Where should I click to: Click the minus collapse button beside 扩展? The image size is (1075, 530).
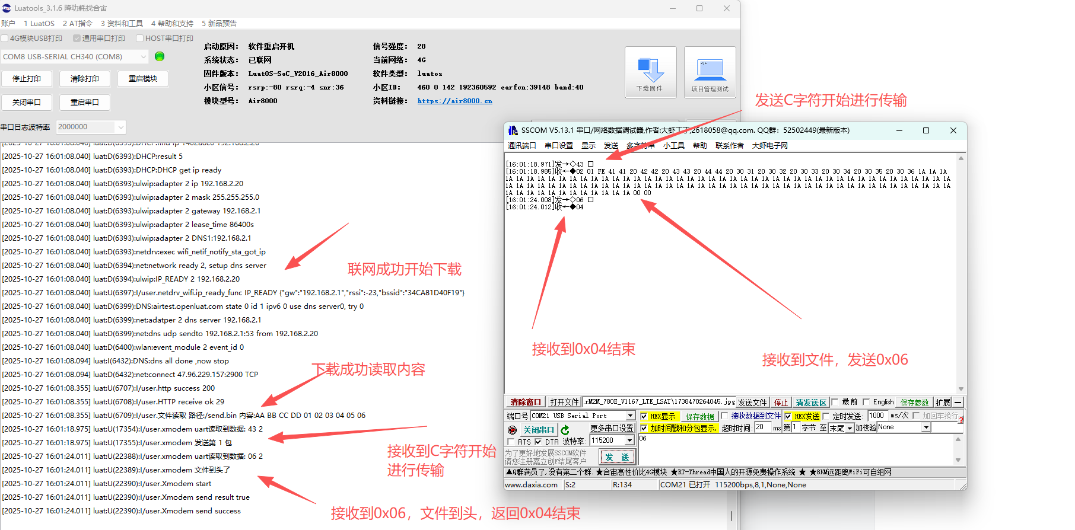pos(958,403)
